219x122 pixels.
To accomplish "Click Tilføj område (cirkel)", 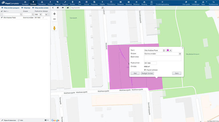I will click(40, 8).
